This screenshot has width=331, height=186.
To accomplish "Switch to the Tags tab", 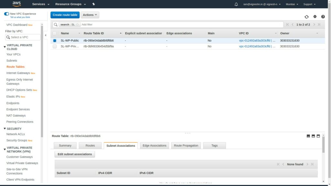I will tap(215, 146).
